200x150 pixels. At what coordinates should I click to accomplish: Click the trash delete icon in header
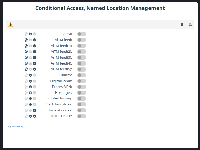pyautogui.click(x=182, y=25)
